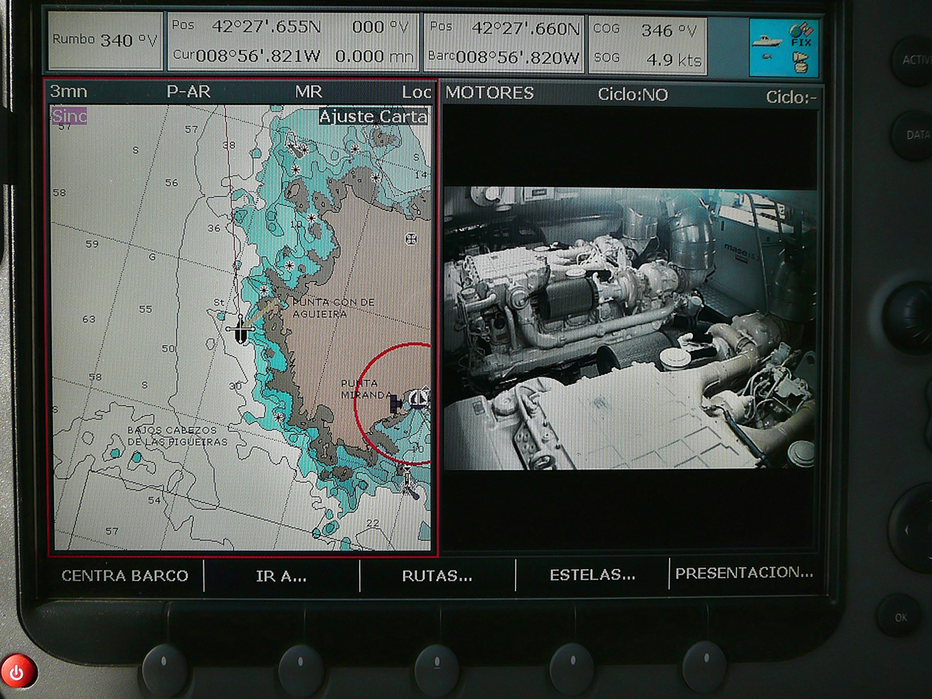This screenshot has height=699, width=932.
Task: Select the 3mn chart range label
Action: point(69,91)
